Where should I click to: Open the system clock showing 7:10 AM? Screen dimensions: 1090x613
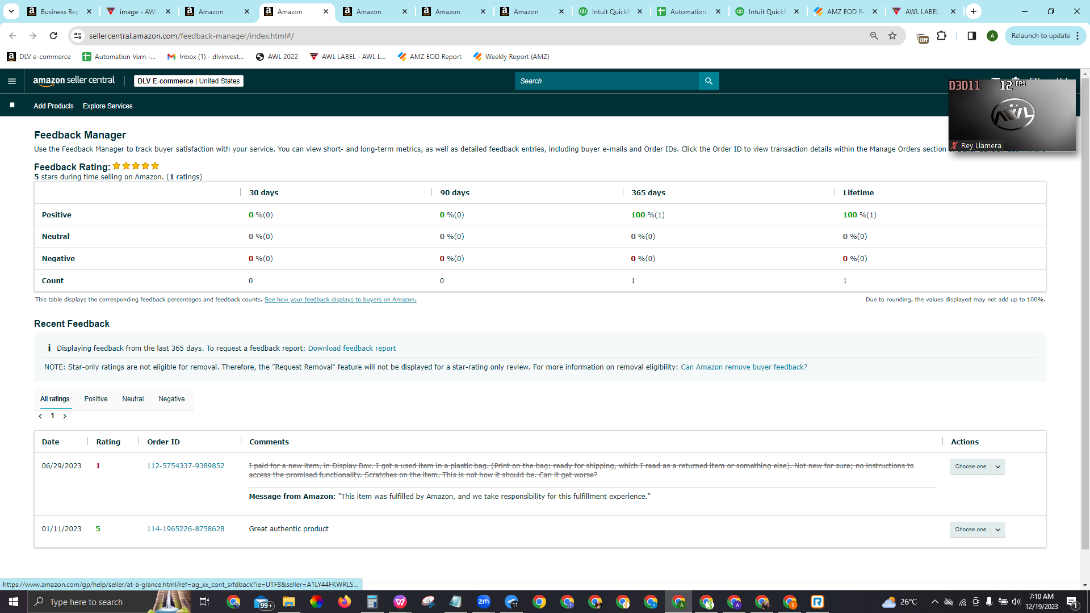click(x=1041, y=602)
